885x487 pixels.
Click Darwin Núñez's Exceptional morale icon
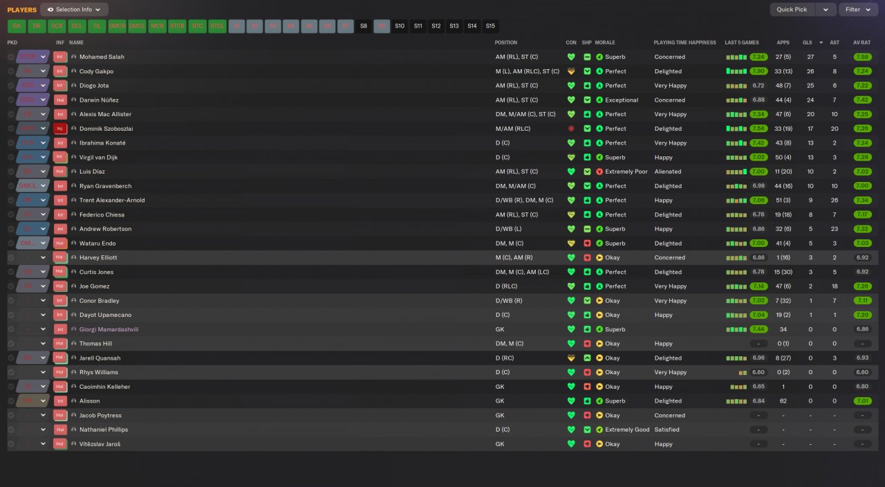(x=599, y=100)
